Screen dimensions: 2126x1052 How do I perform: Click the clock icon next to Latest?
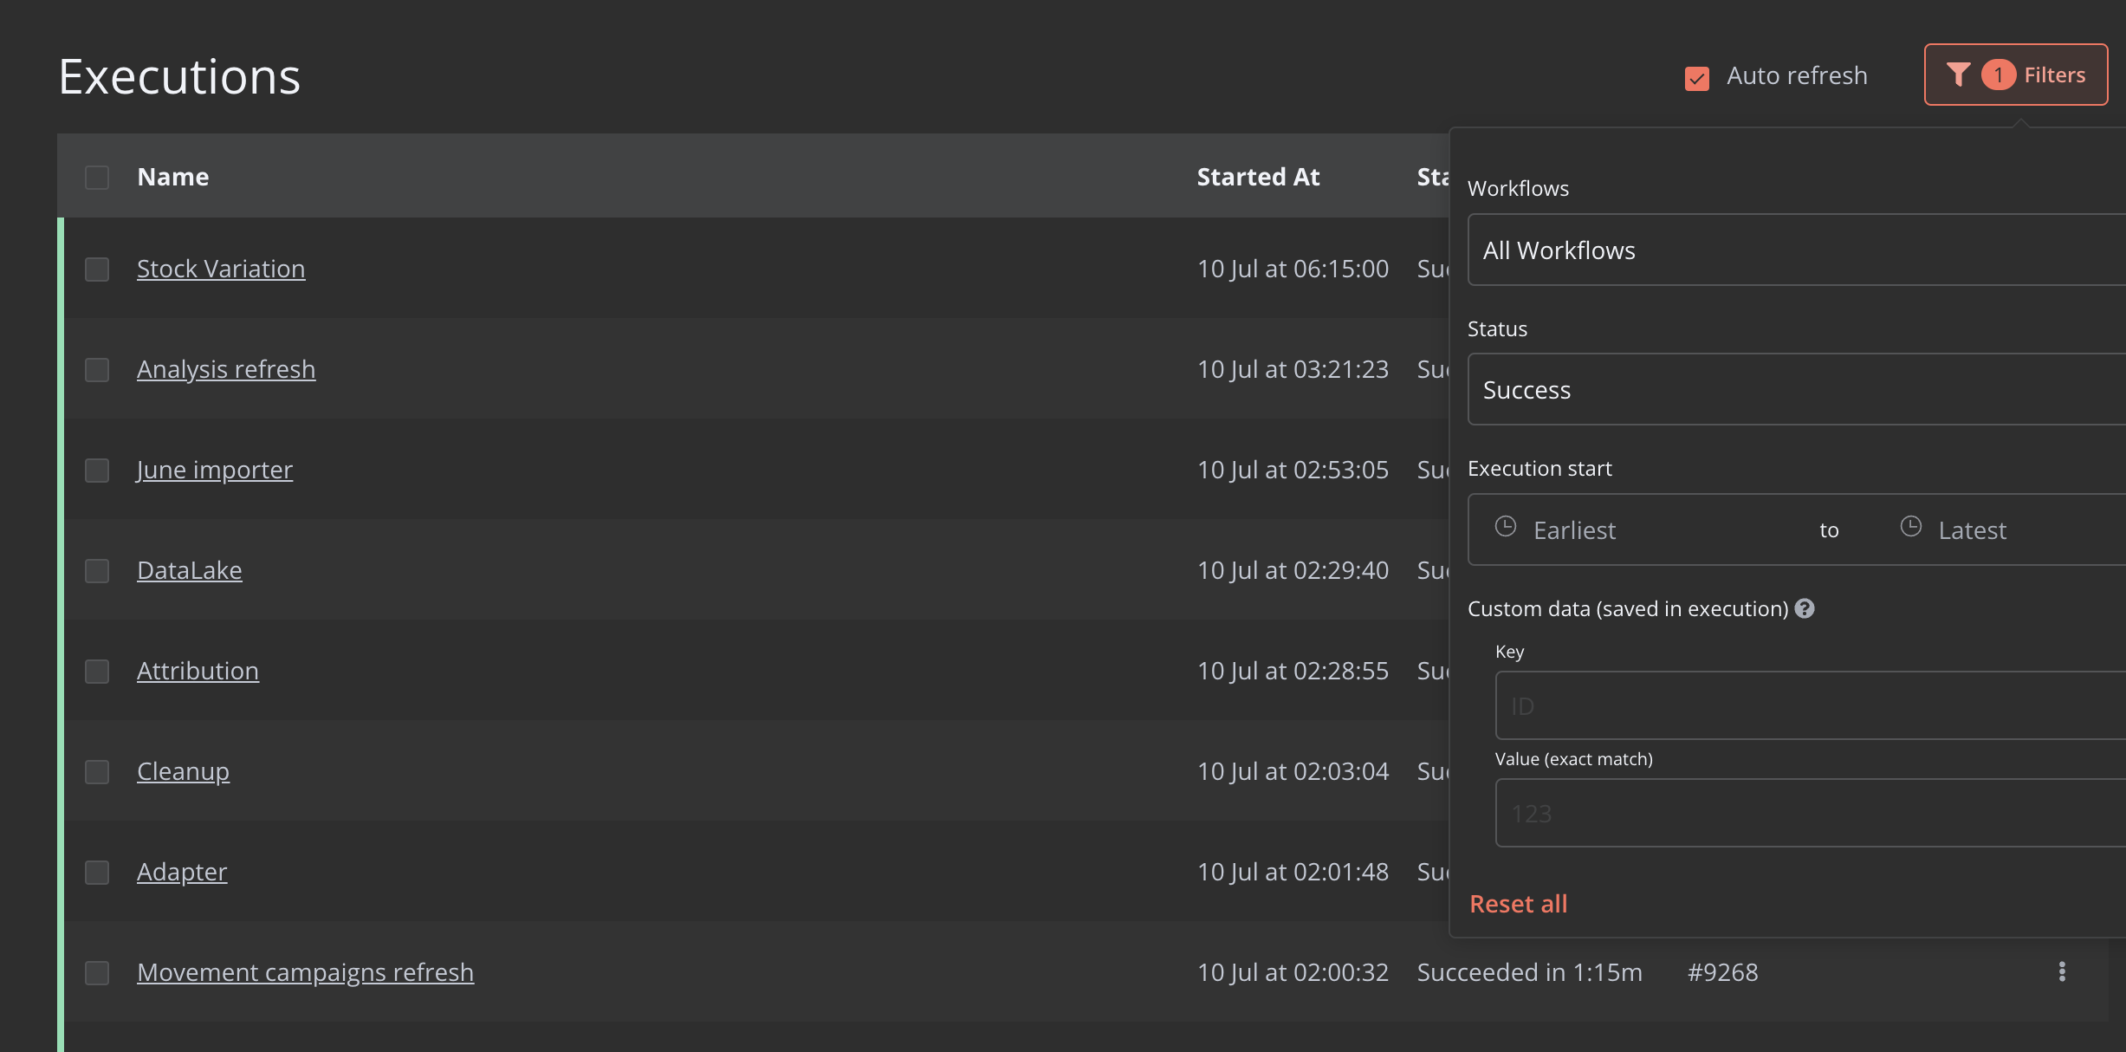click(x=1911, y=527)
